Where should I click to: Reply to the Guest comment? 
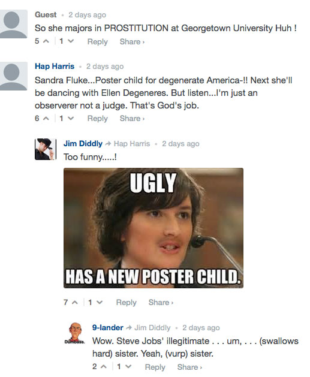pos(97,41)
